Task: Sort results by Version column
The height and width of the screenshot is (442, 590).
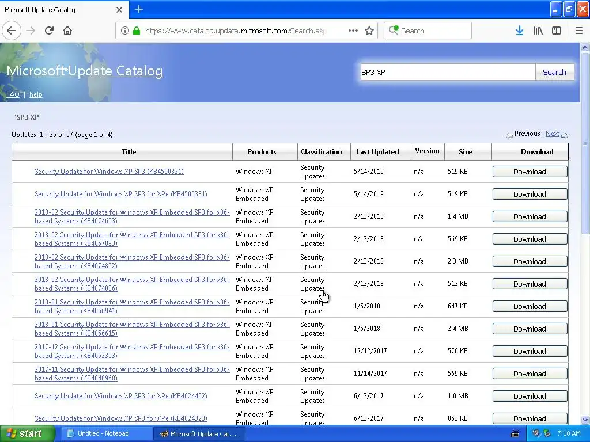Action: point(427,151)
